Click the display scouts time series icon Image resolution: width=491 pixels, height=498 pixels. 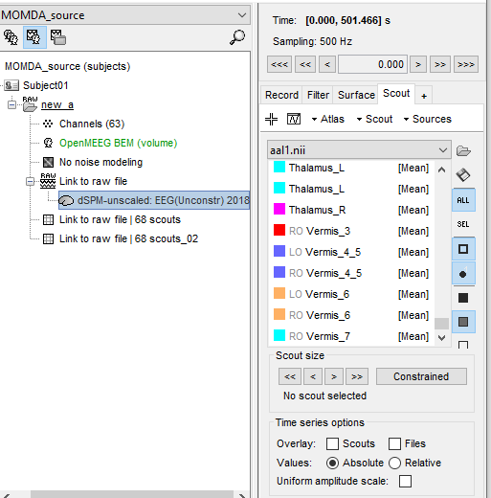click(294, 119)
